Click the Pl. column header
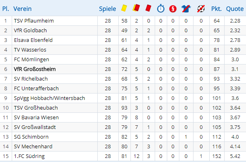 (6, 9)
